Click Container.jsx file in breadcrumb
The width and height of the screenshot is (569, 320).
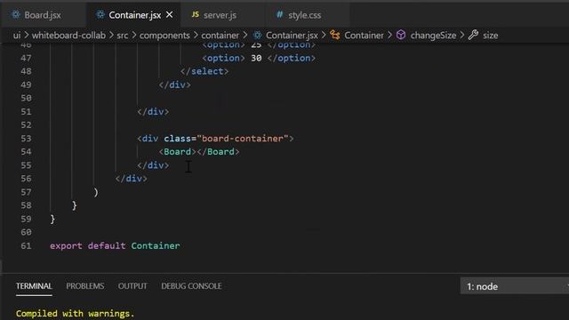click(x=292, y=36)
